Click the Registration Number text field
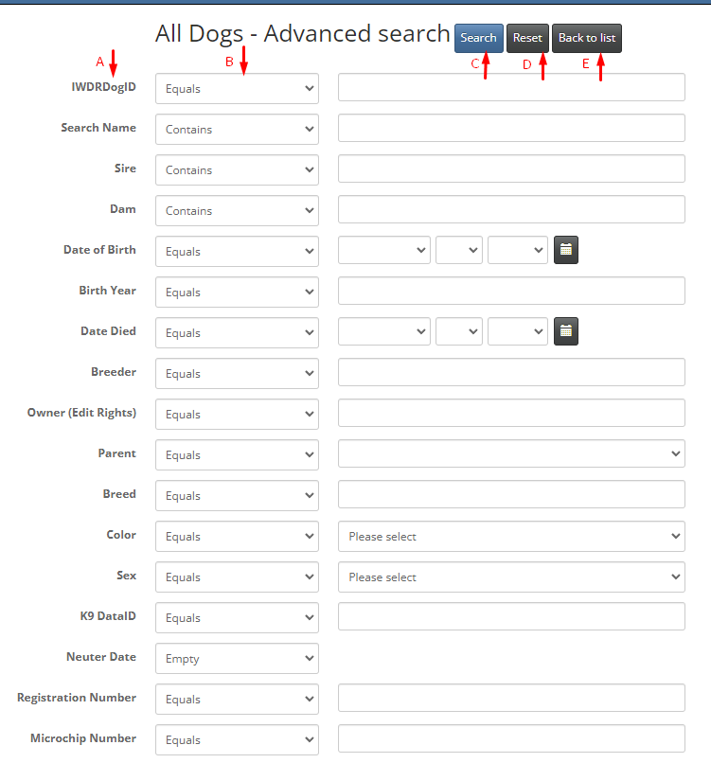 click(511, 699)
